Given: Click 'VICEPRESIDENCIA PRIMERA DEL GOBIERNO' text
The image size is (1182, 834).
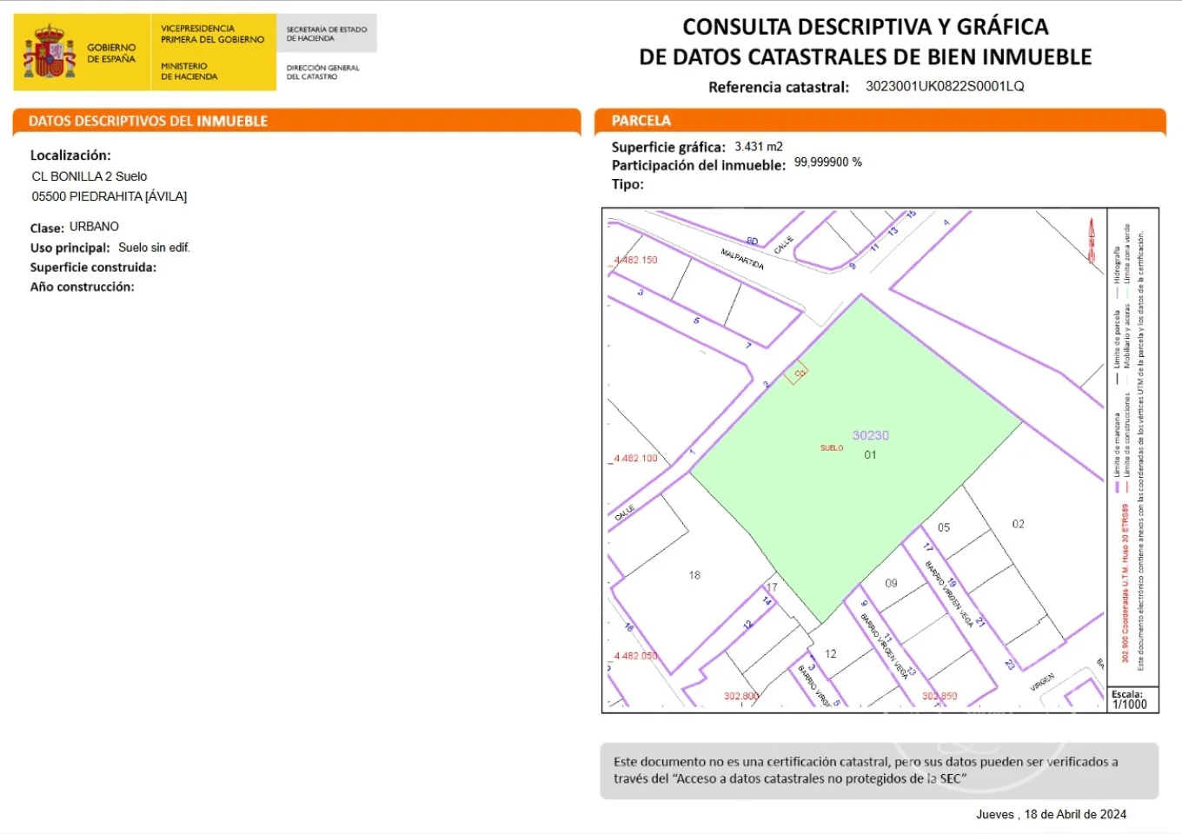Looking at the screenshot, I should click(213, 34).
